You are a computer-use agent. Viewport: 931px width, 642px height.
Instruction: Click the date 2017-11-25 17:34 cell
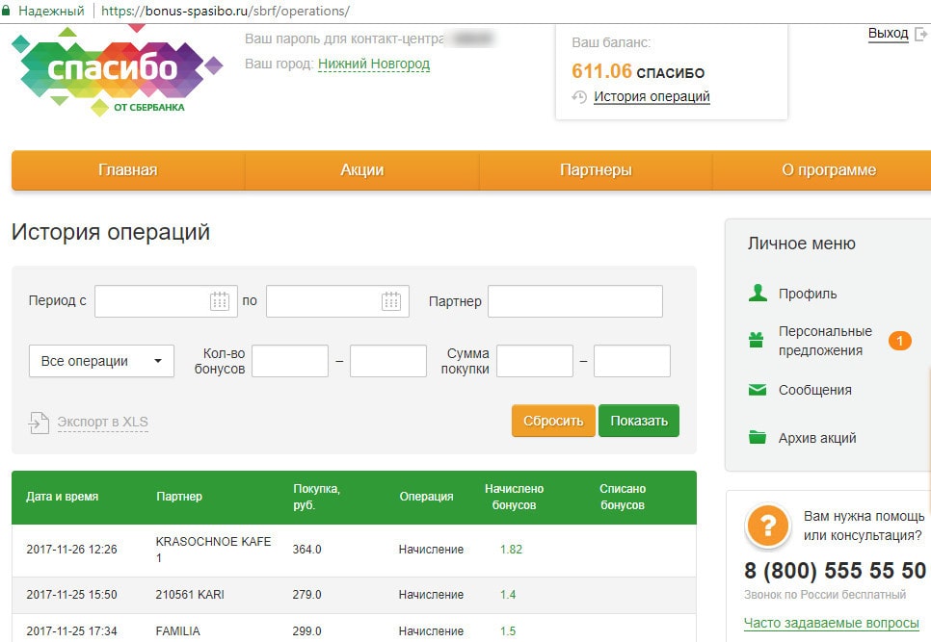[x=72, y=631]
